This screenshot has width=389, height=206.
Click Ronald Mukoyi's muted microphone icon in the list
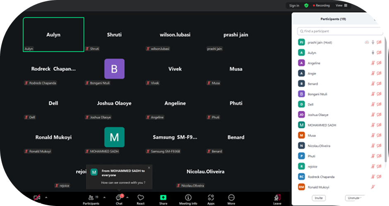pos(373,187)
